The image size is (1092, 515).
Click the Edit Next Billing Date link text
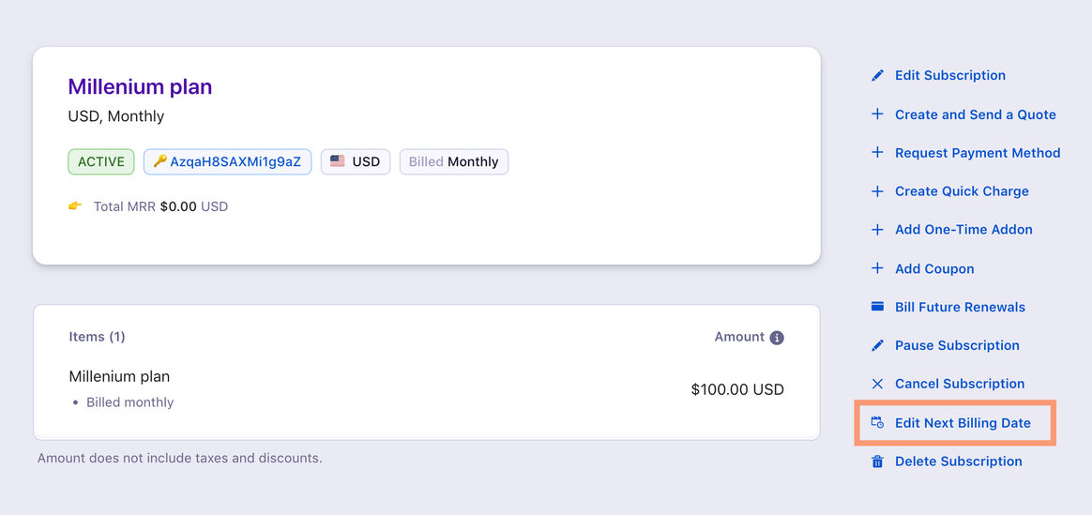point(963,423)
